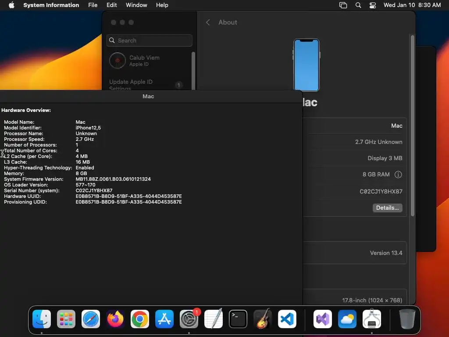This screenshot has width=449, height=337.
Task: Open the Help menu
Action: click(x=162, y=5)
